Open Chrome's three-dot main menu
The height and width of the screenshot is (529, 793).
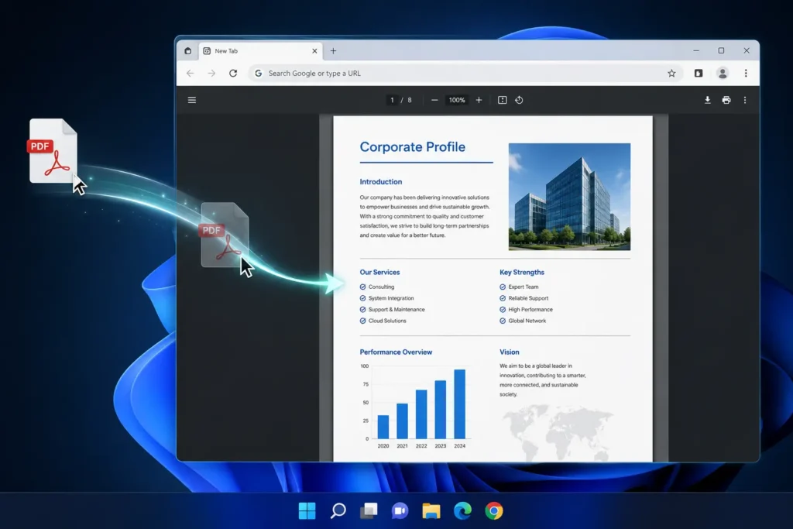pyautogui.click(x=746, y=74)
